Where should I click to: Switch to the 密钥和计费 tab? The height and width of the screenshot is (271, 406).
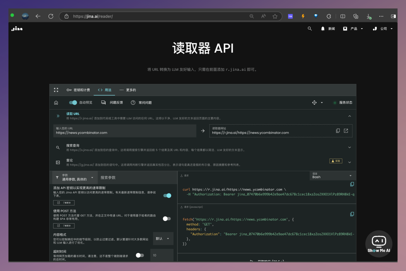click(x=78, y=90)
